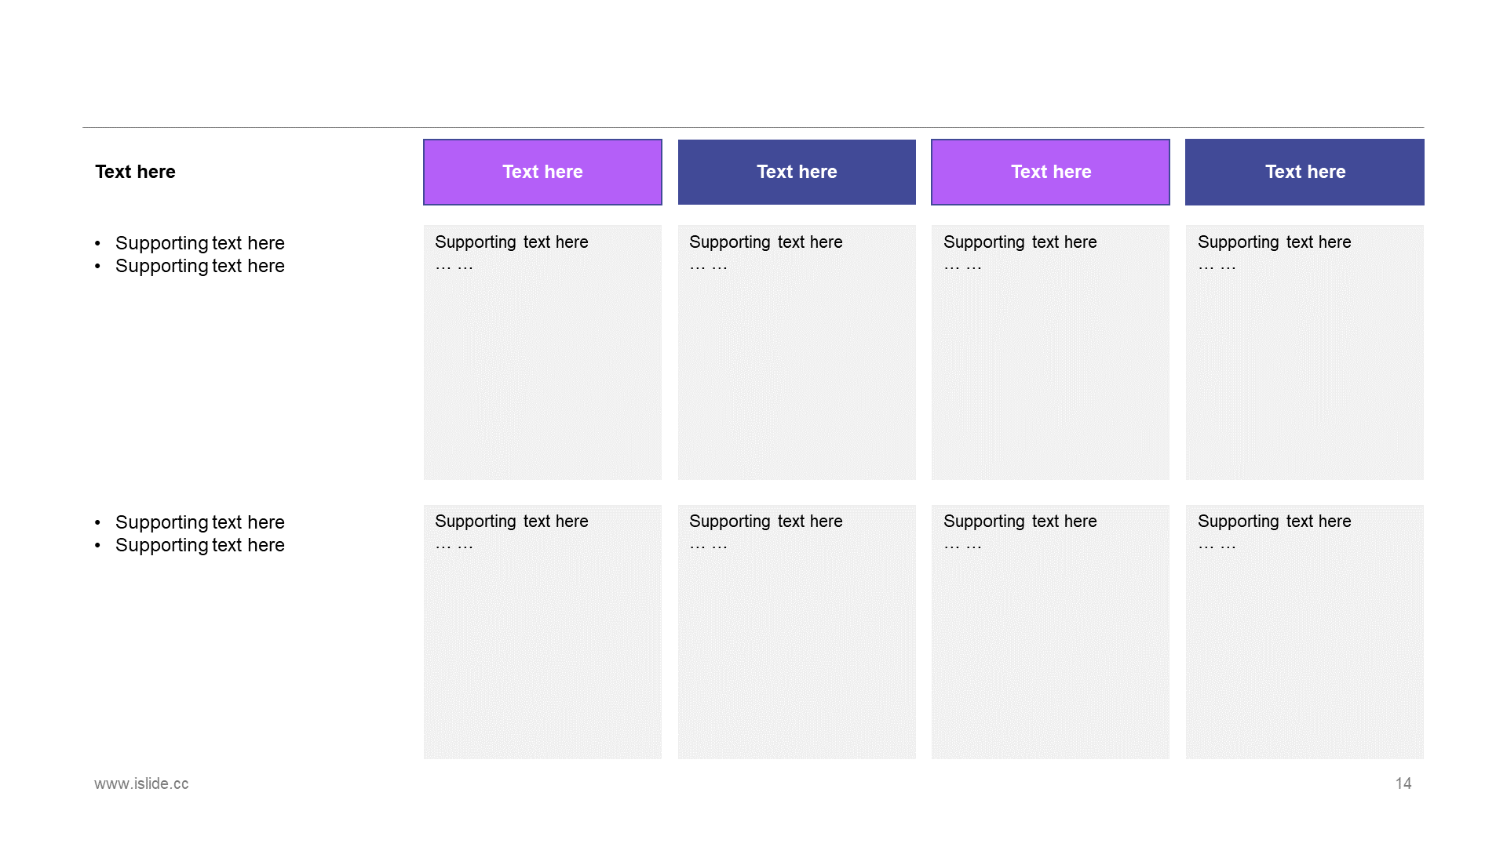Select the second dark blue "Text here" header
Screen dimensions: 1507x847
coord(797,172)
